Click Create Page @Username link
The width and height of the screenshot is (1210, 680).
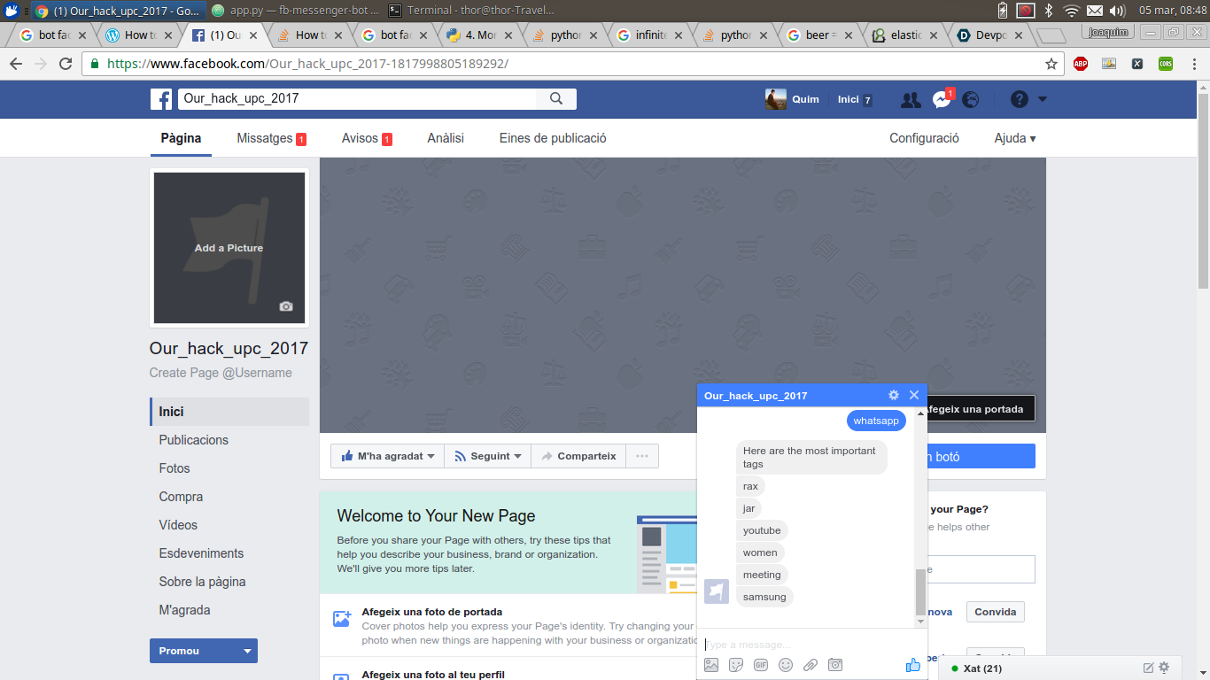pos(221,373)
